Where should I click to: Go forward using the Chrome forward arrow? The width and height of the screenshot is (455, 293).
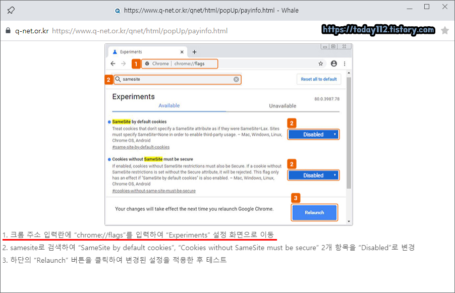(123, 64)
